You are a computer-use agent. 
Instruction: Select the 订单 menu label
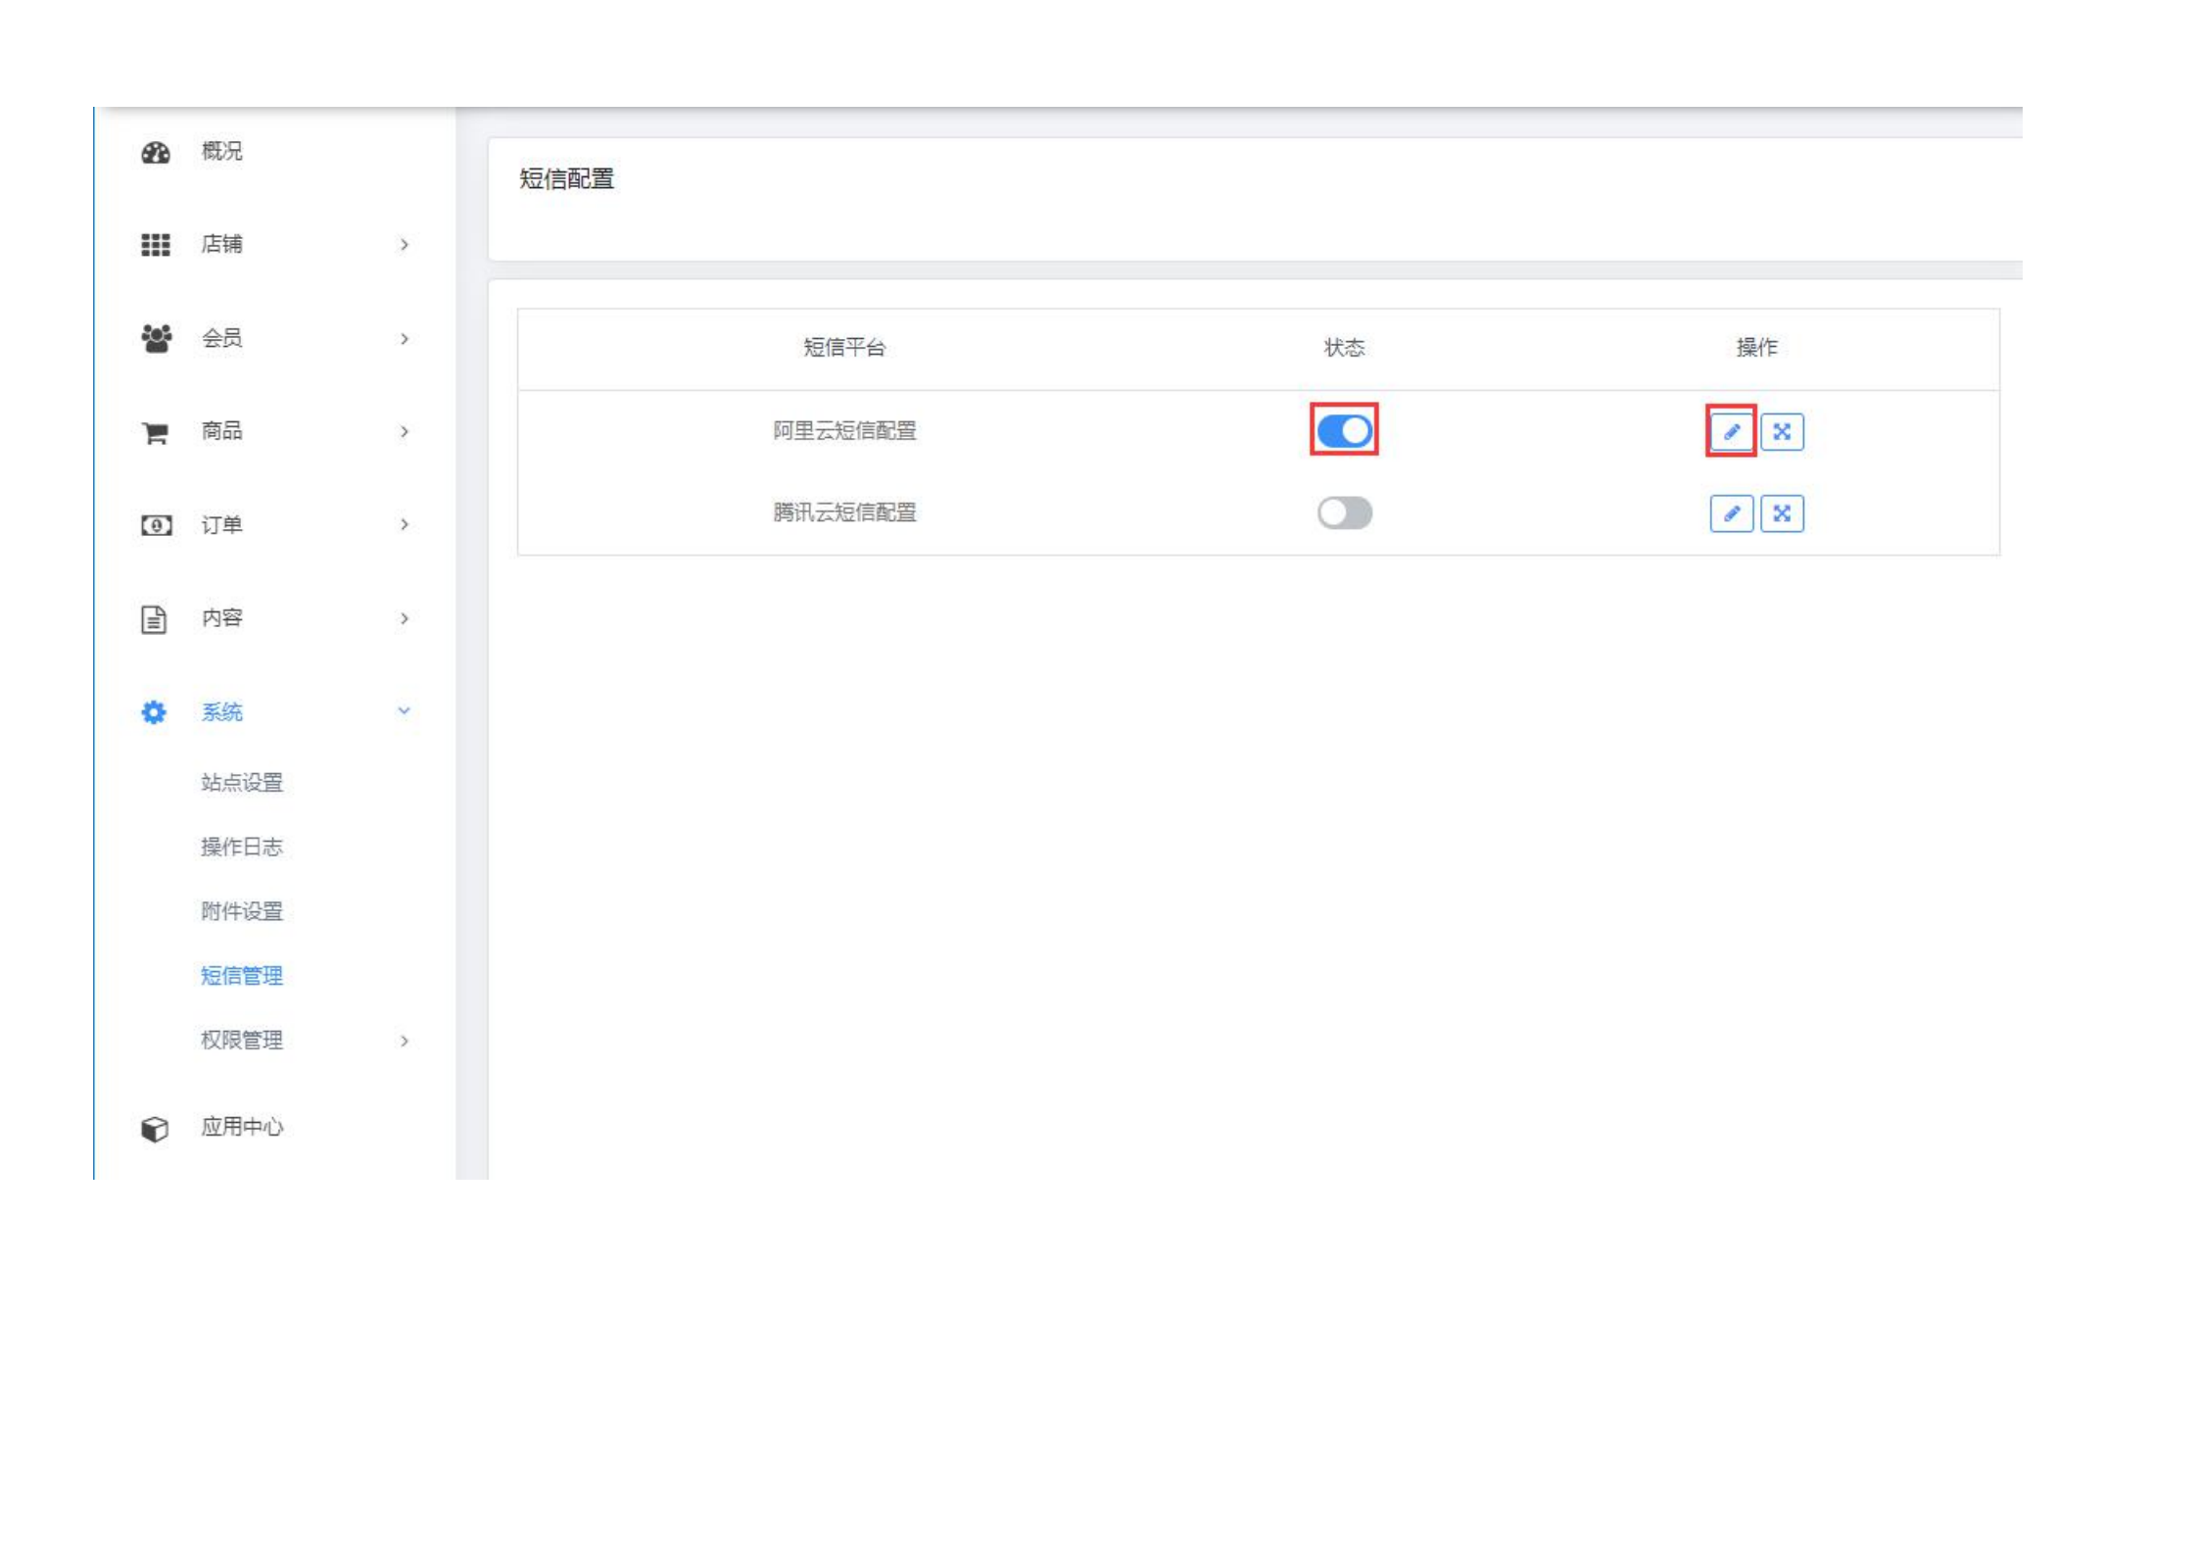point(221,525)
